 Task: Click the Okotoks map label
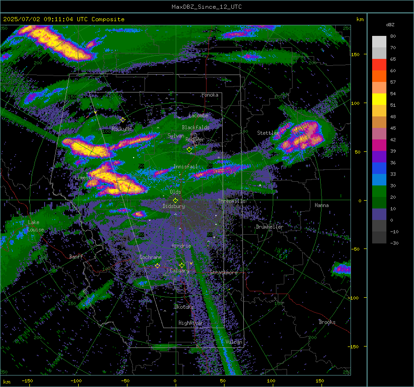point(184,307)
